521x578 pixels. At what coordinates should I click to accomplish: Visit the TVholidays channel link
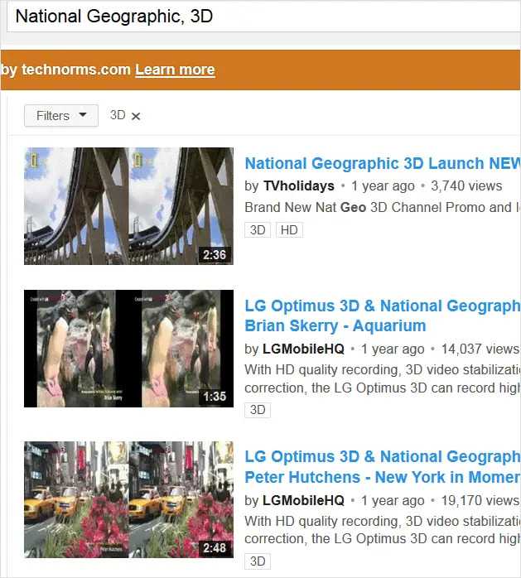(x=299, y=185)
